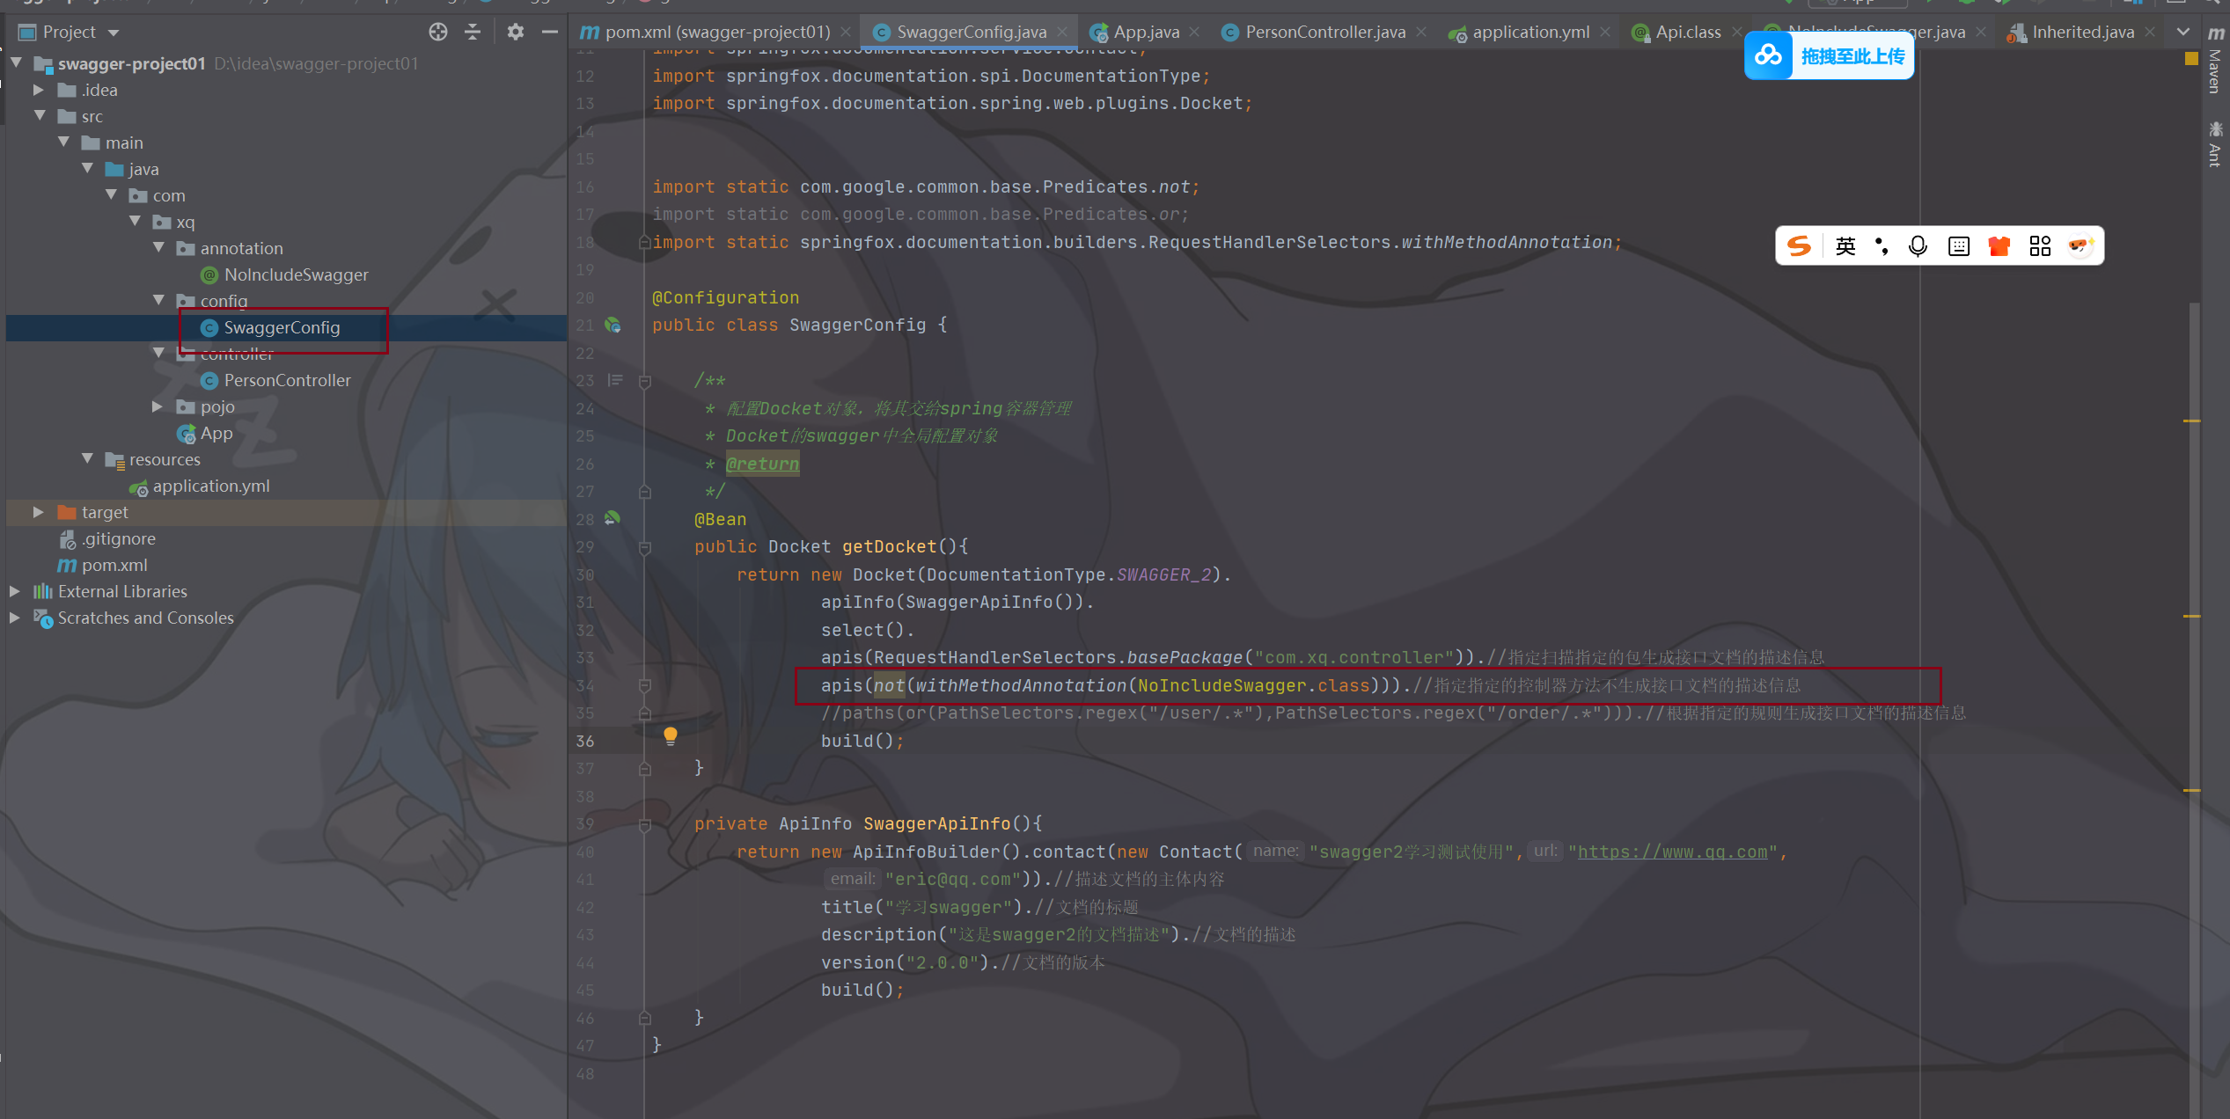
Task: Fold the getDocket method at line 29
Action: coord(645,547)
